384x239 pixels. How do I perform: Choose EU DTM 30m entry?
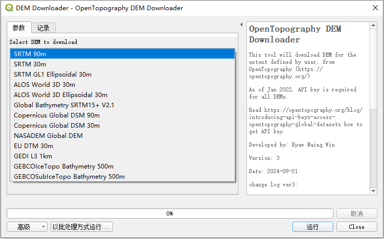click(122, 146)
